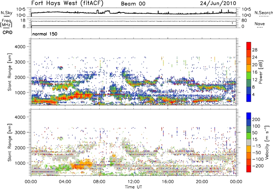Click the '-50' velocity scale value
Viewport: 273px width, 189px height.
point(257,152)
